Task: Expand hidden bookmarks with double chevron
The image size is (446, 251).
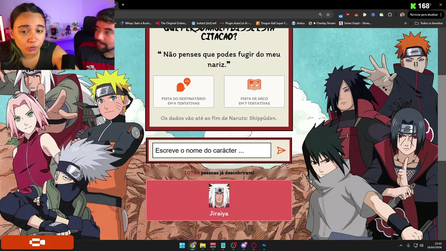Action: pyautogui.click(x=405, y=23)
